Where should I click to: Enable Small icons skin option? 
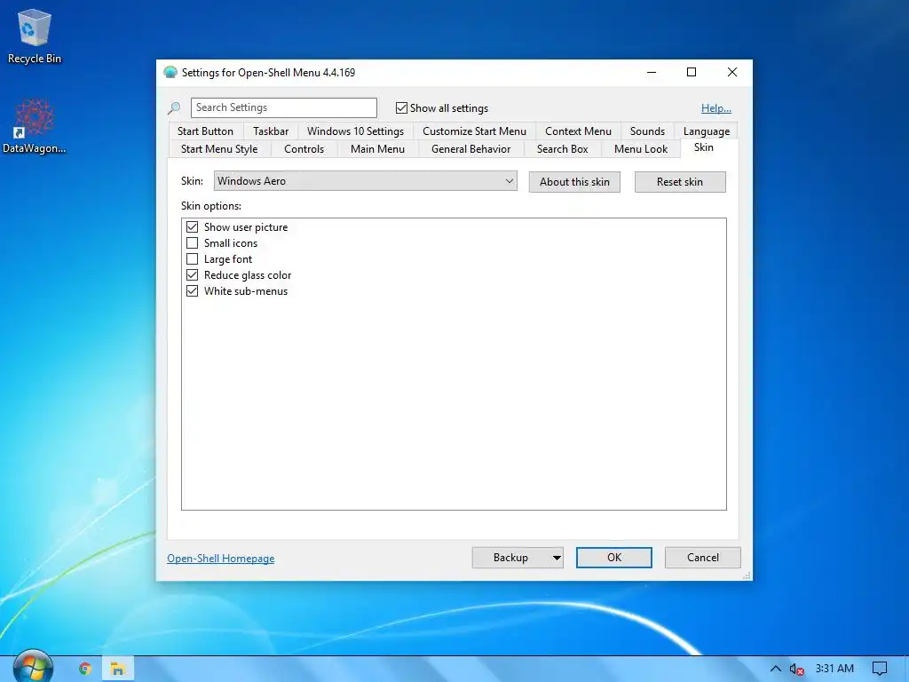pos(192,243)
